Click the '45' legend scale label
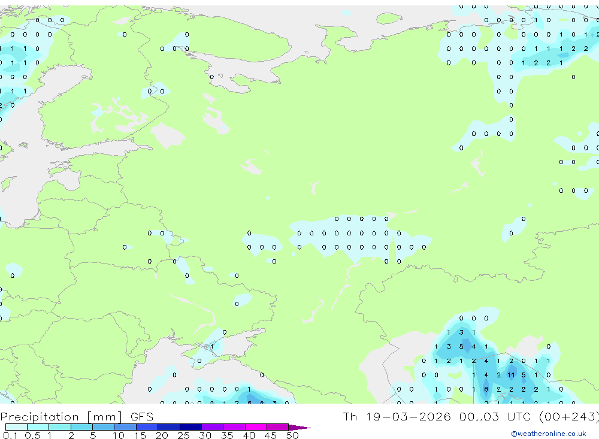599x439 pixels. pyautogui.click(x=271, y=435)
